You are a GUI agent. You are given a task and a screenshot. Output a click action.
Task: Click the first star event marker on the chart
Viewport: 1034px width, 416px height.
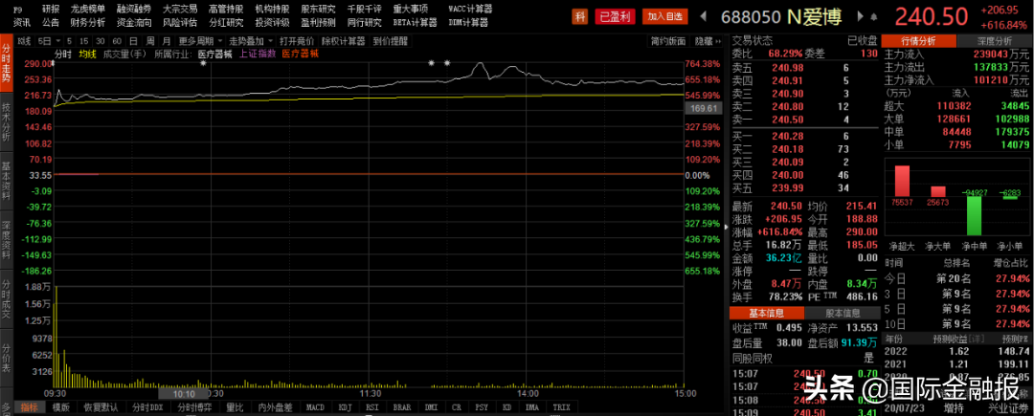(204, 64)
